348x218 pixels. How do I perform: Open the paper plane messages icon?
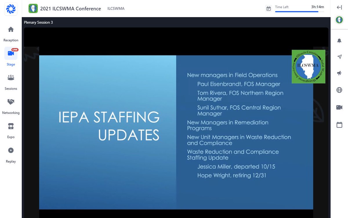tap(339, 57)
